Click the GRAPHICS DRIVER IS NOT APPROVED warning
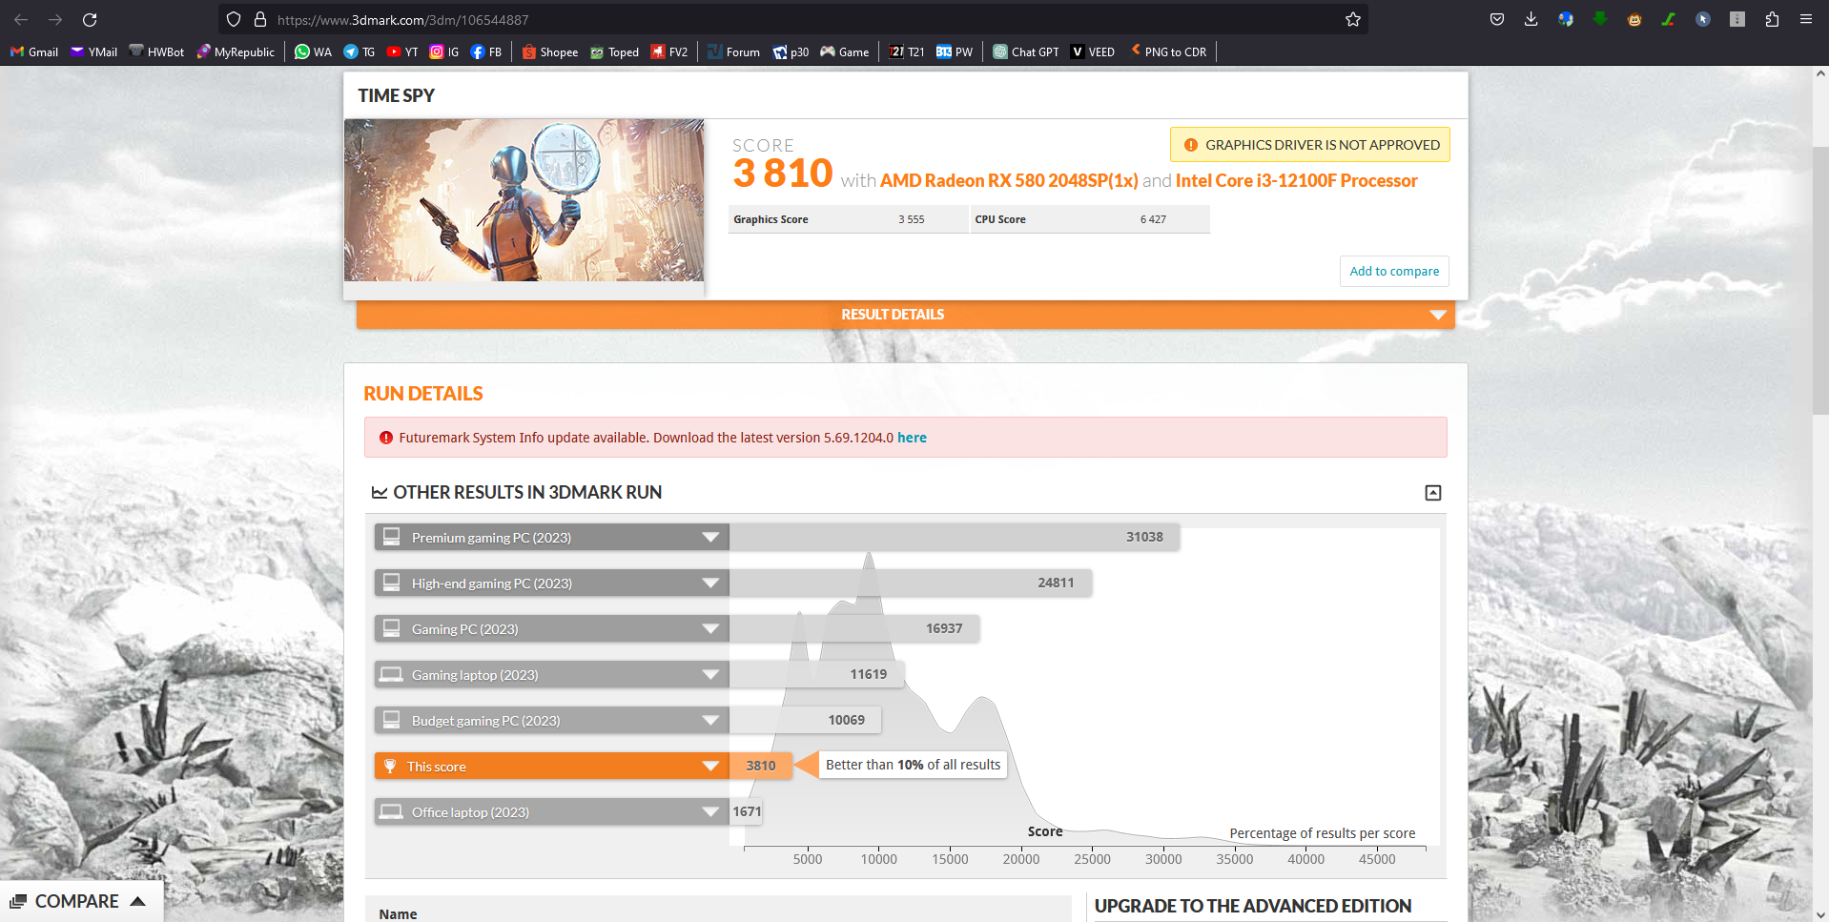The width and height of the screenshot is (1829, 922). 1310,145
